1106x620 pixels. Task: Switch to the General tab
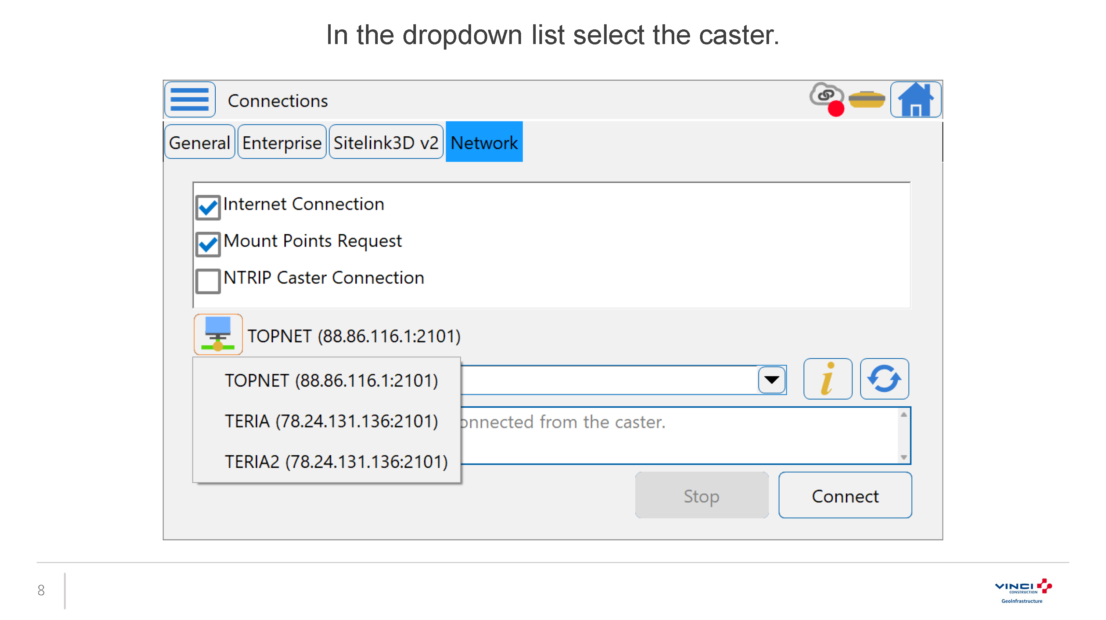click(200, 142)
